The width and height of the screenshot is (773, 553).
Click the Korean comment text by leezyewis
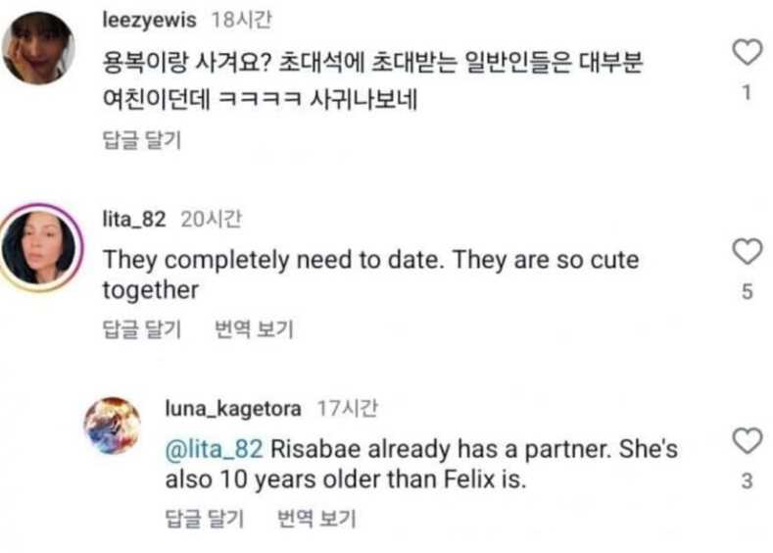pos(372,79)
